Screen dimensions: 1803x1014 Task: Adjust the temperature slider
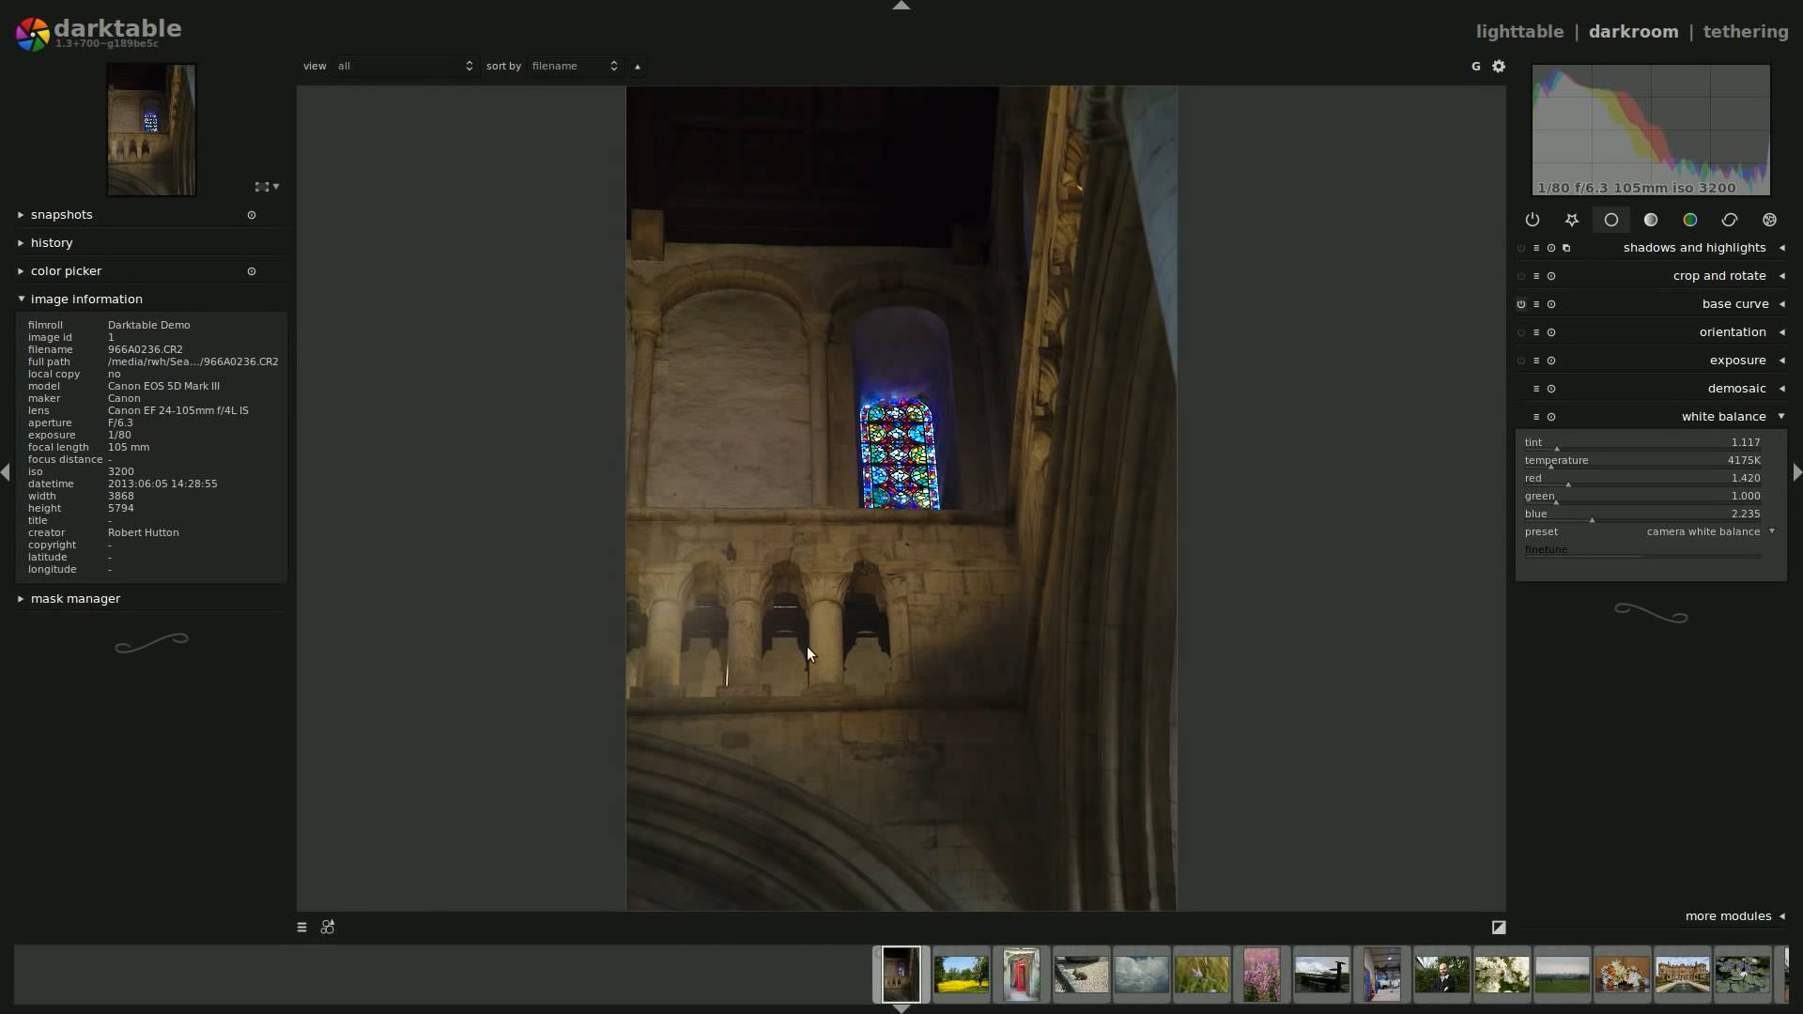pyautogui.click(x=1643, y=461)
